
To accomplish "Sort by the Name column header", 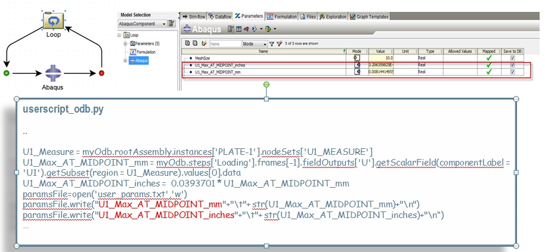I will 264,51.
